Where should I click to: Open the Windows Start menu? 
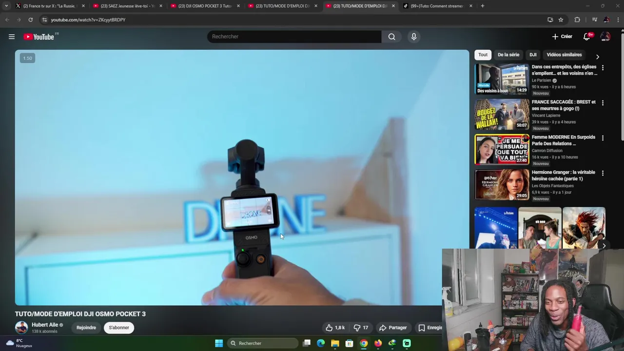[219, 343]
